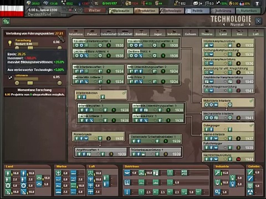
Task: Select the blue tank icon in Land panel
Action: 39,184
